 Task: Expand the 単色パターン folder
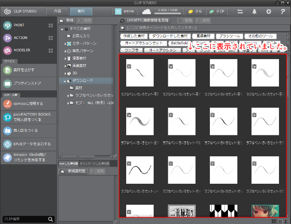[x=65, y=51]
